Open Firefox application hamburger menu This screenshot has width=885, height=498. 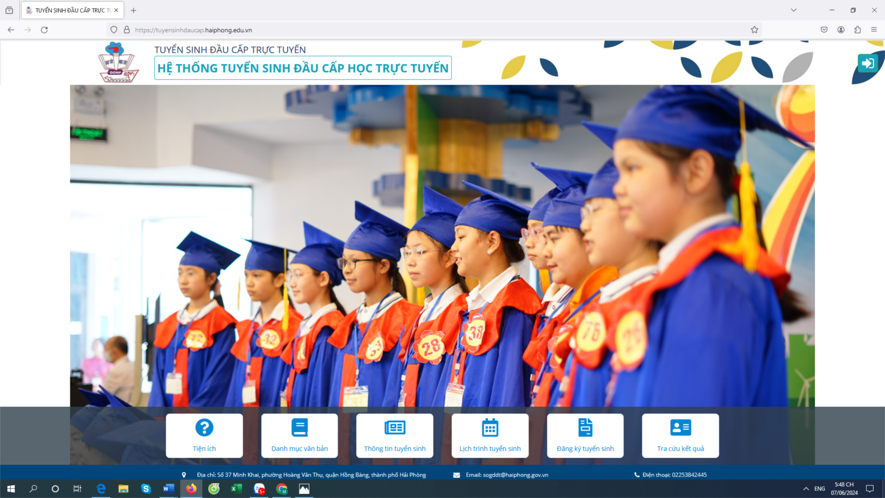(x=874, y=30)
